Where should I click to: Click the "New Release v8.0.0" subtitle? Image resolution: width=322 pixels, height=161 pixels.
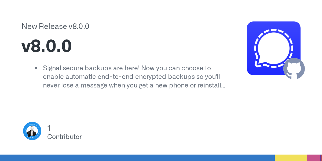[x=55, y=26]
